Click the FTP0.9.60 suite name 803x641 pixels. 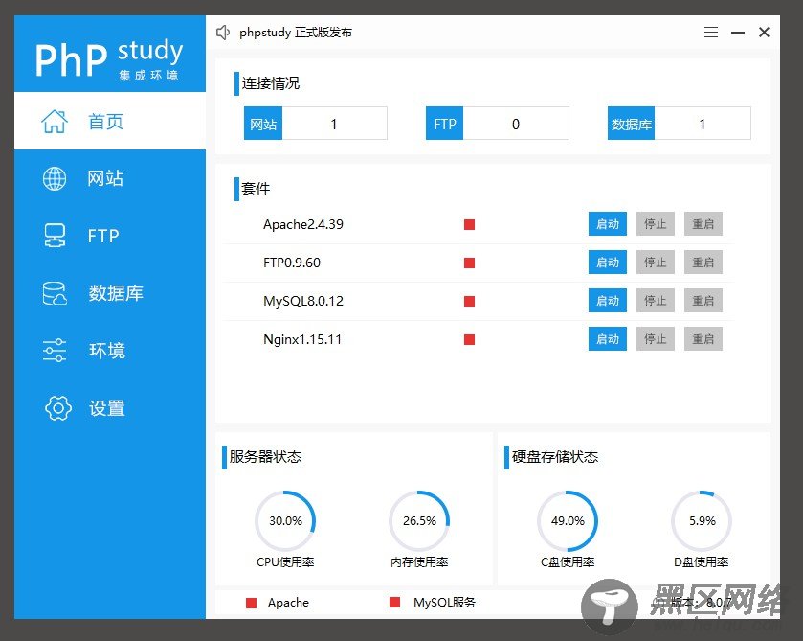(x=292, y=263)
